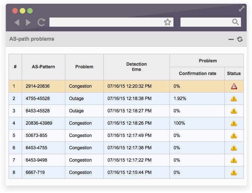Click the browser back arrow
This screenshot has height=193, width=252.
pos(17,22)
